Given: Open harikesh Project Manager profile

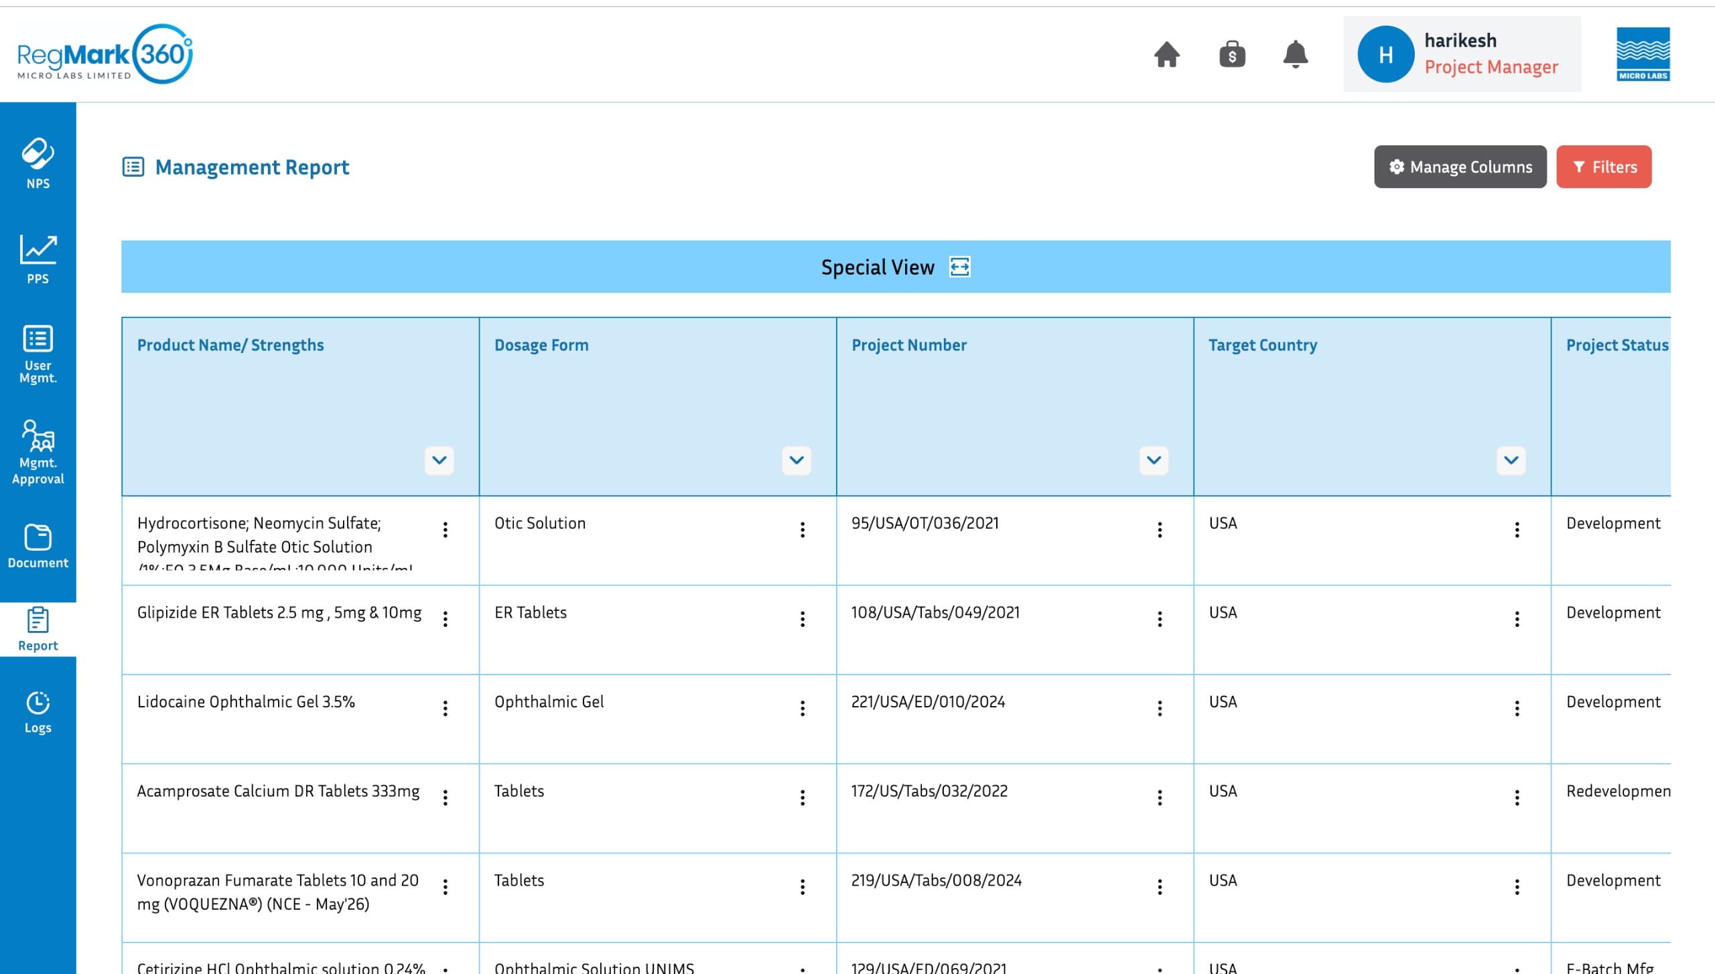Looking at the screenshot, I should tap(1461, 54).
